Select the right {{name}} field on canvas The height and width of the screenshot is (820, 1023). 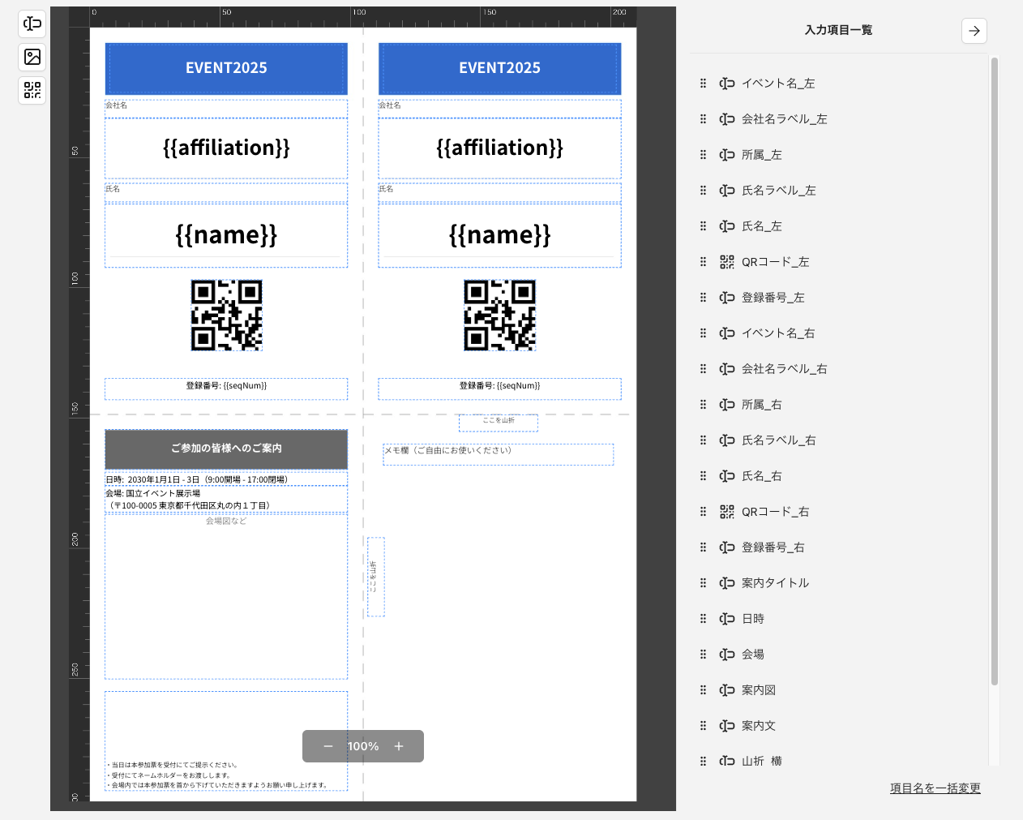click(499, 235)
